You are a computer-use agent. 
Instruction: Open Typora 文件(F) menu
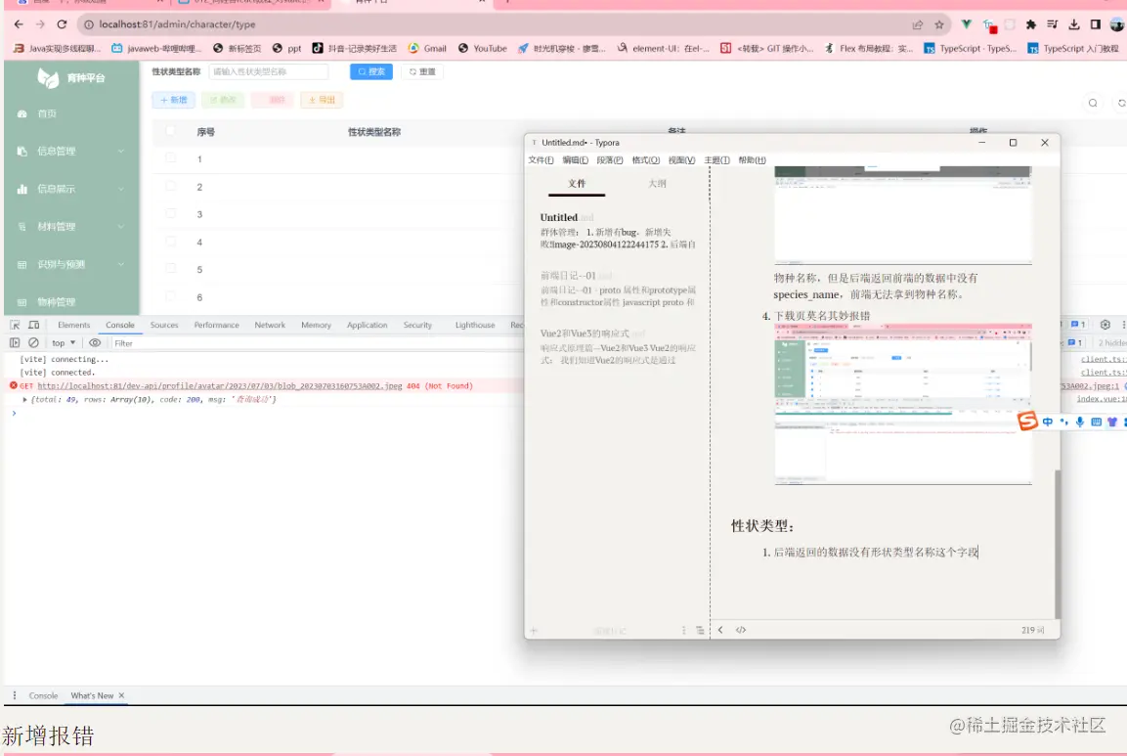click(x=541, y=160)
